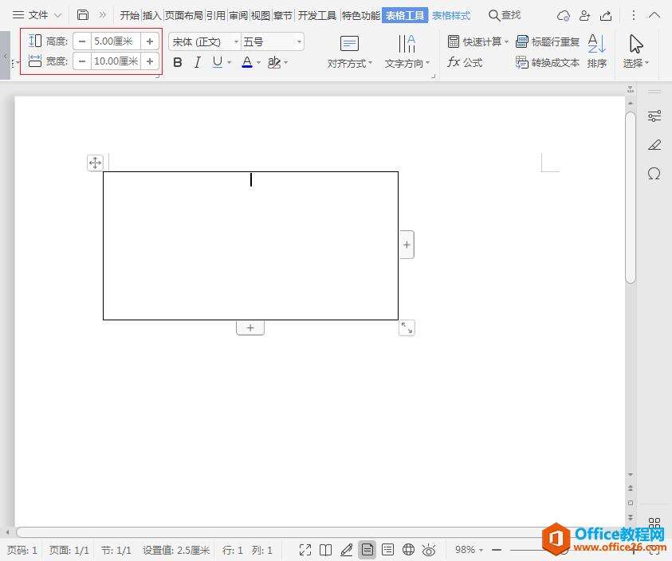Click the font color button
The width and height of the screenshot is (672, 561).
click(247, 62)
